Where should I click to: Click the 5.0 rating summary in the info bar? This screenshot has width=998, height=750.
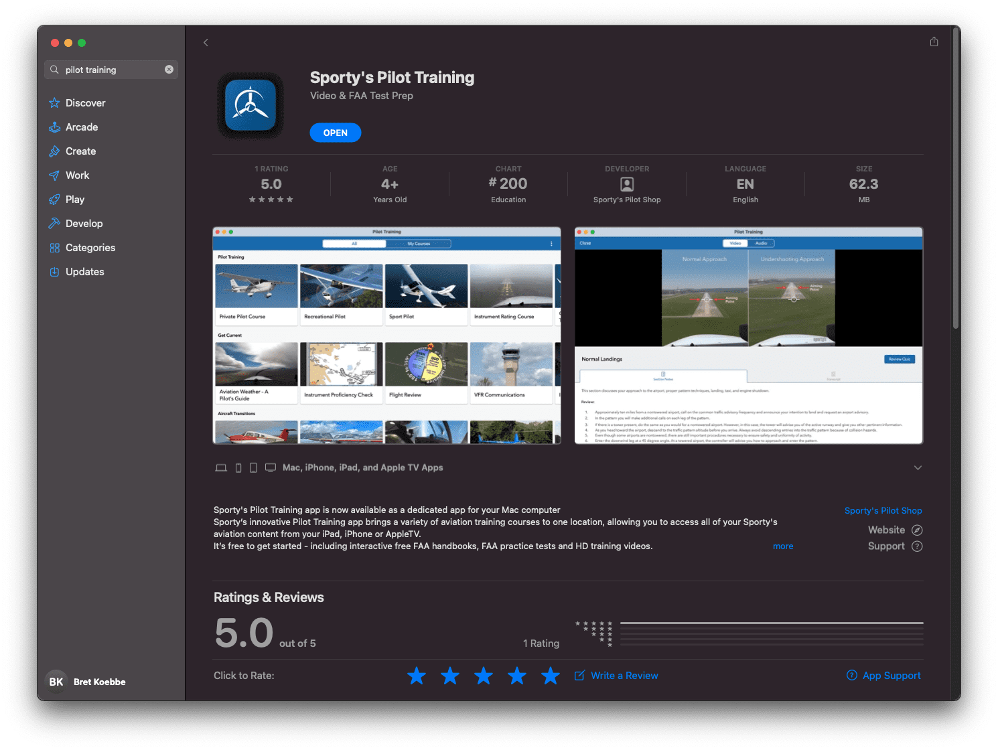pos(271,184)
